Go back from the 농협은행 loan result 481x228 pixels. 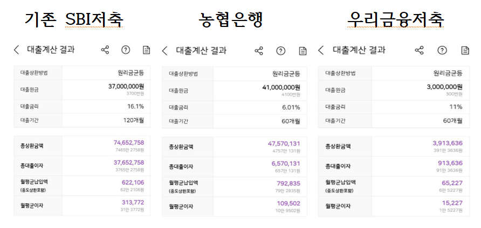click(165, 51)
